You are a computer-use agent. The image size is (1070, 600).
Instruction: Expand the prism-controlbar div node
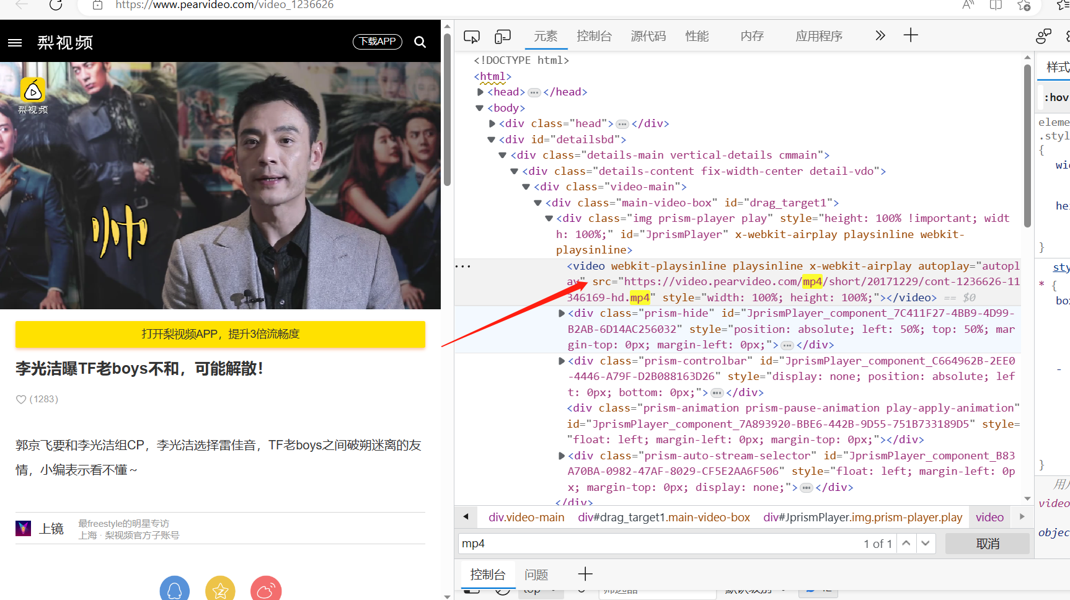coord(562,361)
